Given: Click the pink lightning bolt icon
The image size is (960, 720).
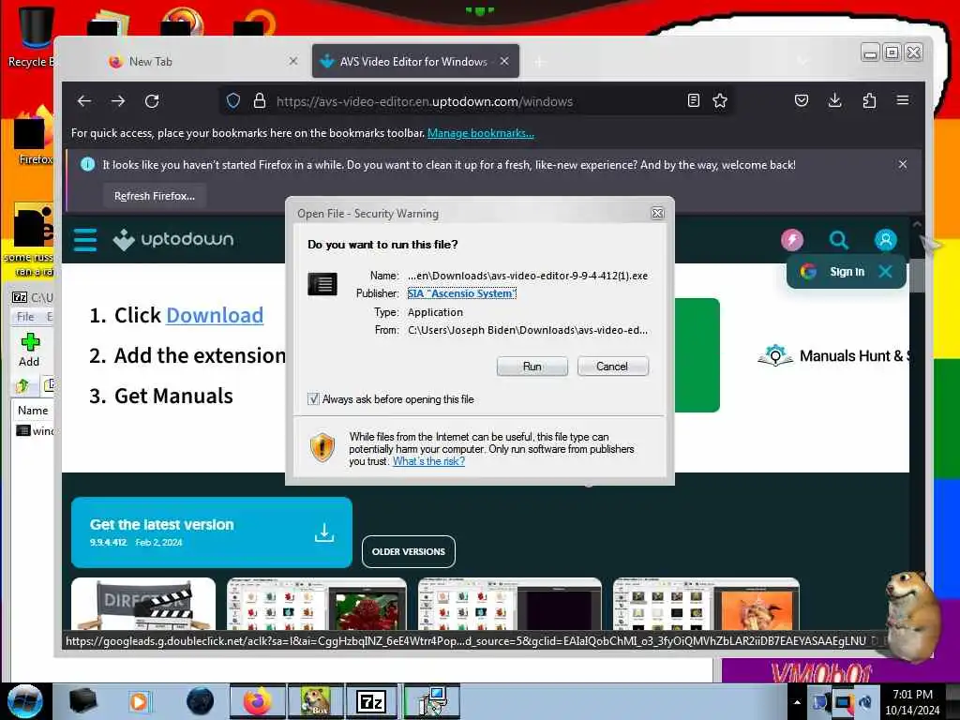Looking at the screenshot, I should 791,239.
